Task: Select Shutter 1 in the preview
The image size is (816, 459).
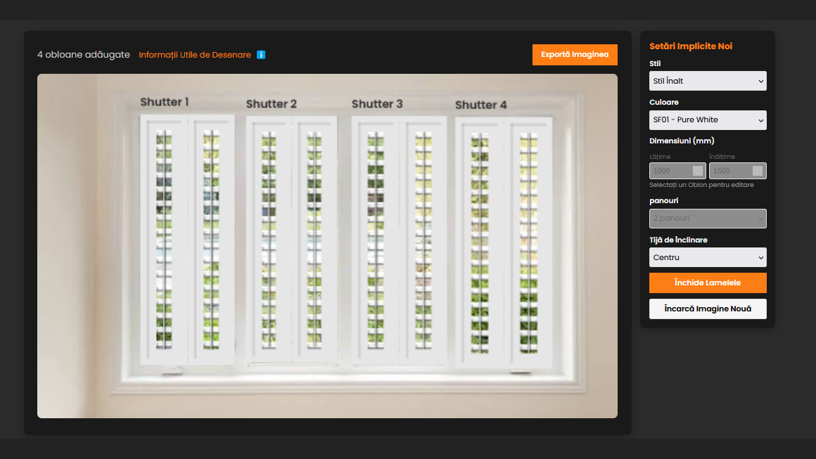Action: [x=187, y=240]
